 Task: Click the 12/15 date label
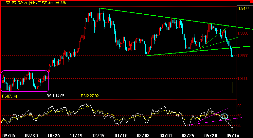click(99, 135)
